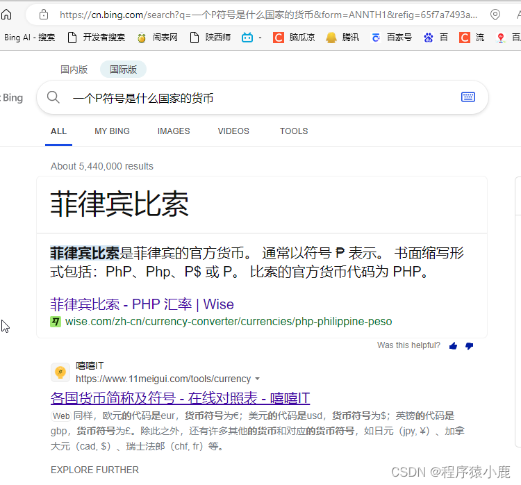Open the on-screen keyboard icon

(x=468, y=97)
